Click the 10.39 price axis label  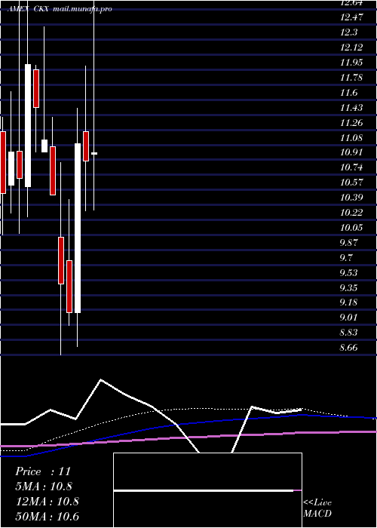pos(351,198)
